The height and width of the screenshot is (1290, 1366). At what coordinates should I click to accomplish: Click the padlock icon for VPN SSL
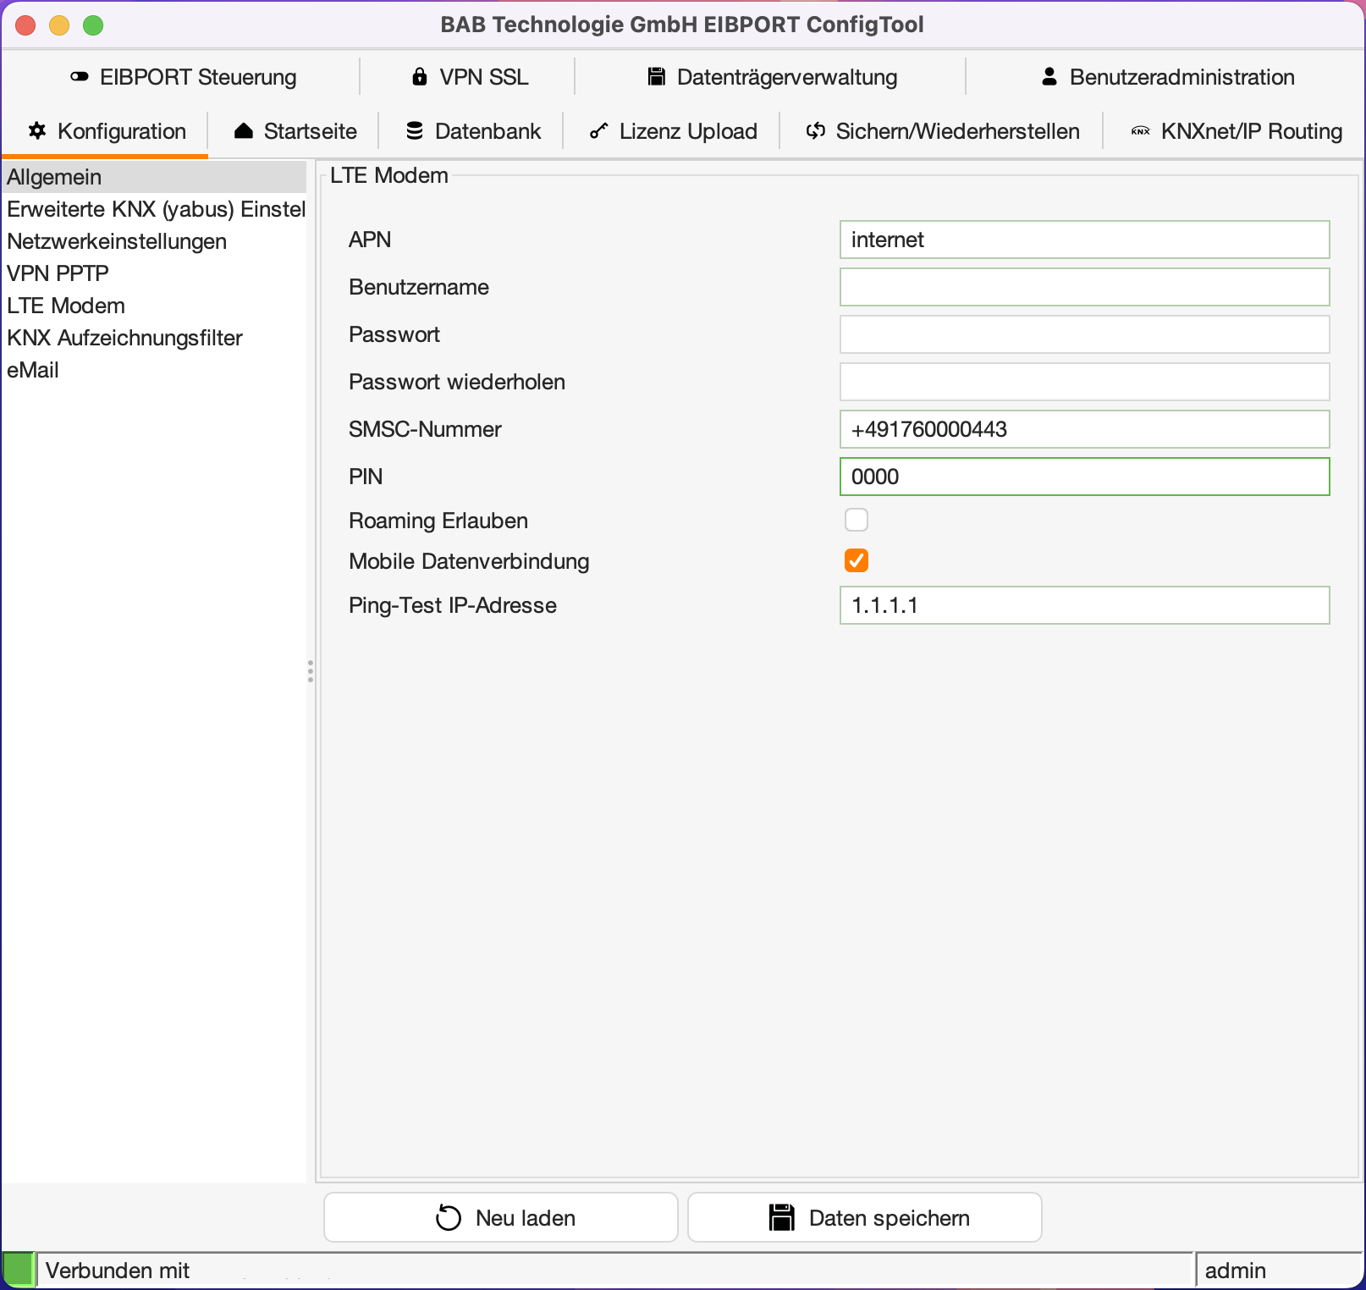(419, 77)
